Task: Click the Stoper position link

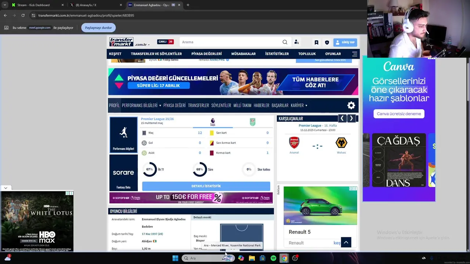Action: coord(200,241)
